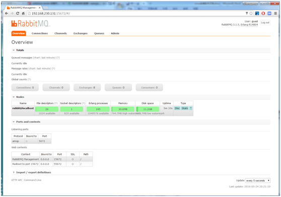This screenshot has width=281, height=197.
Task: Open the HTTP API link
Action: tap(17, 180)
